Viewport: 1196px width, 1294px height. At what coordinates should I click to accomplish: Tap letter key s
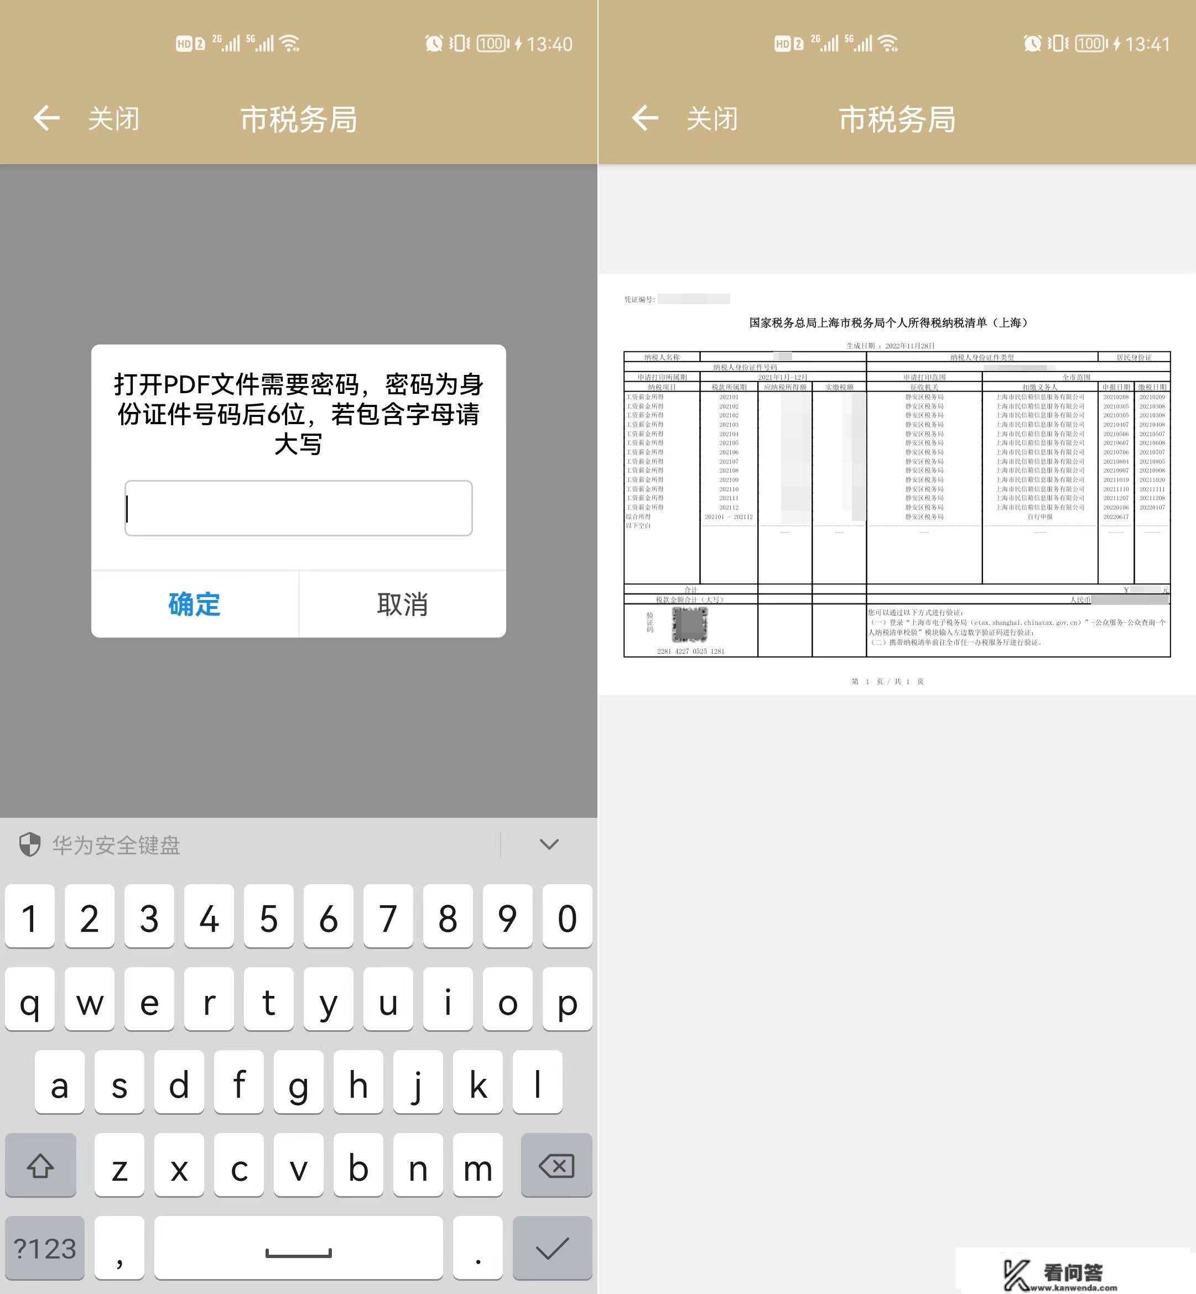pyautogui.click(x=119, y=1082)
